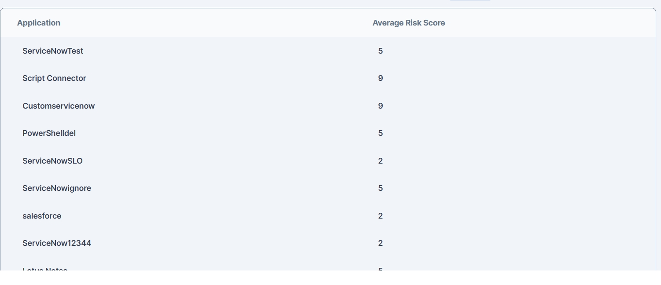Select the ServiceNowSLO application

[52, 161]
